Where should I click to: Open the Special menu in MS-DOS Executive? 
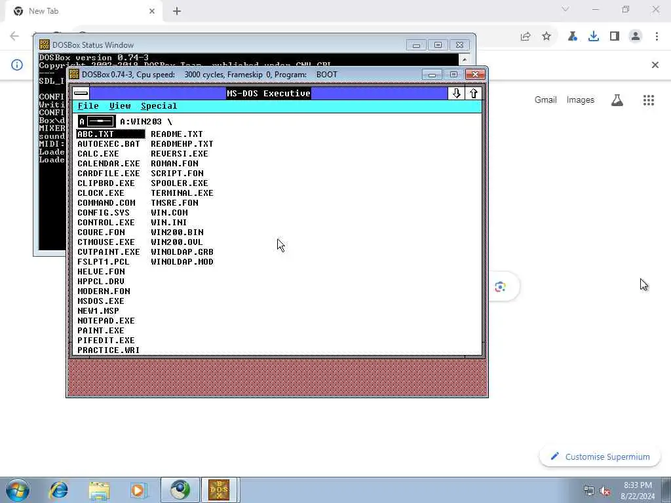(159, 106)
